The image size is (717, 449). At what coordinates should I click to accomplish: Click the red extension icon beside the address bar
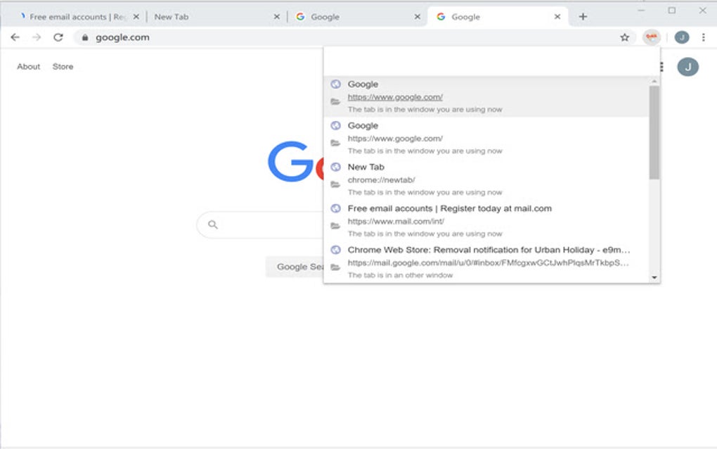point(652,37)
